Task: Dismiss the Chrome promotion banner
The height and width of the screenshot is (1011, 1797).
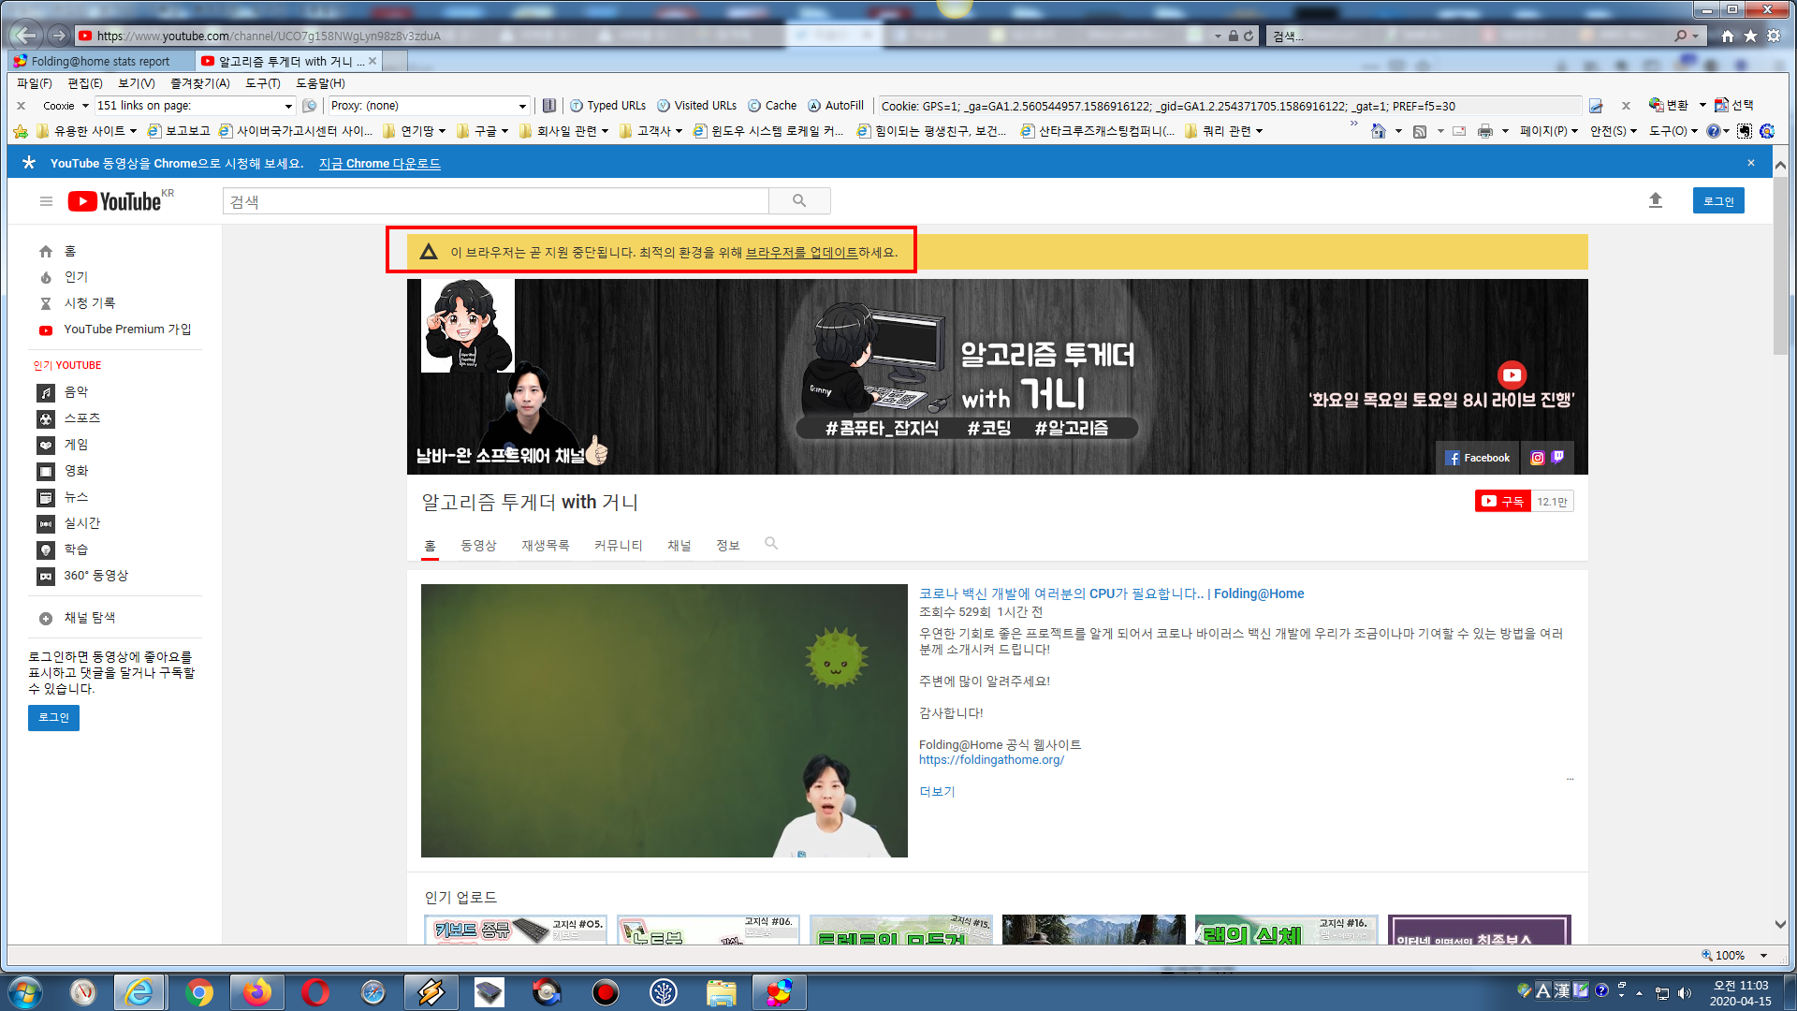Action: (1751, 163)
